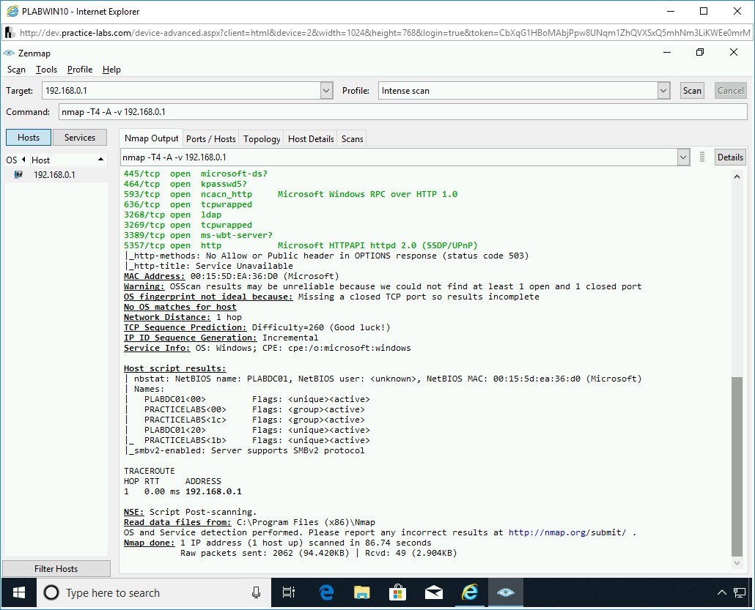Open the scan output selector dropdown
This screenshot has height=610, width=755.
(683, 157)
